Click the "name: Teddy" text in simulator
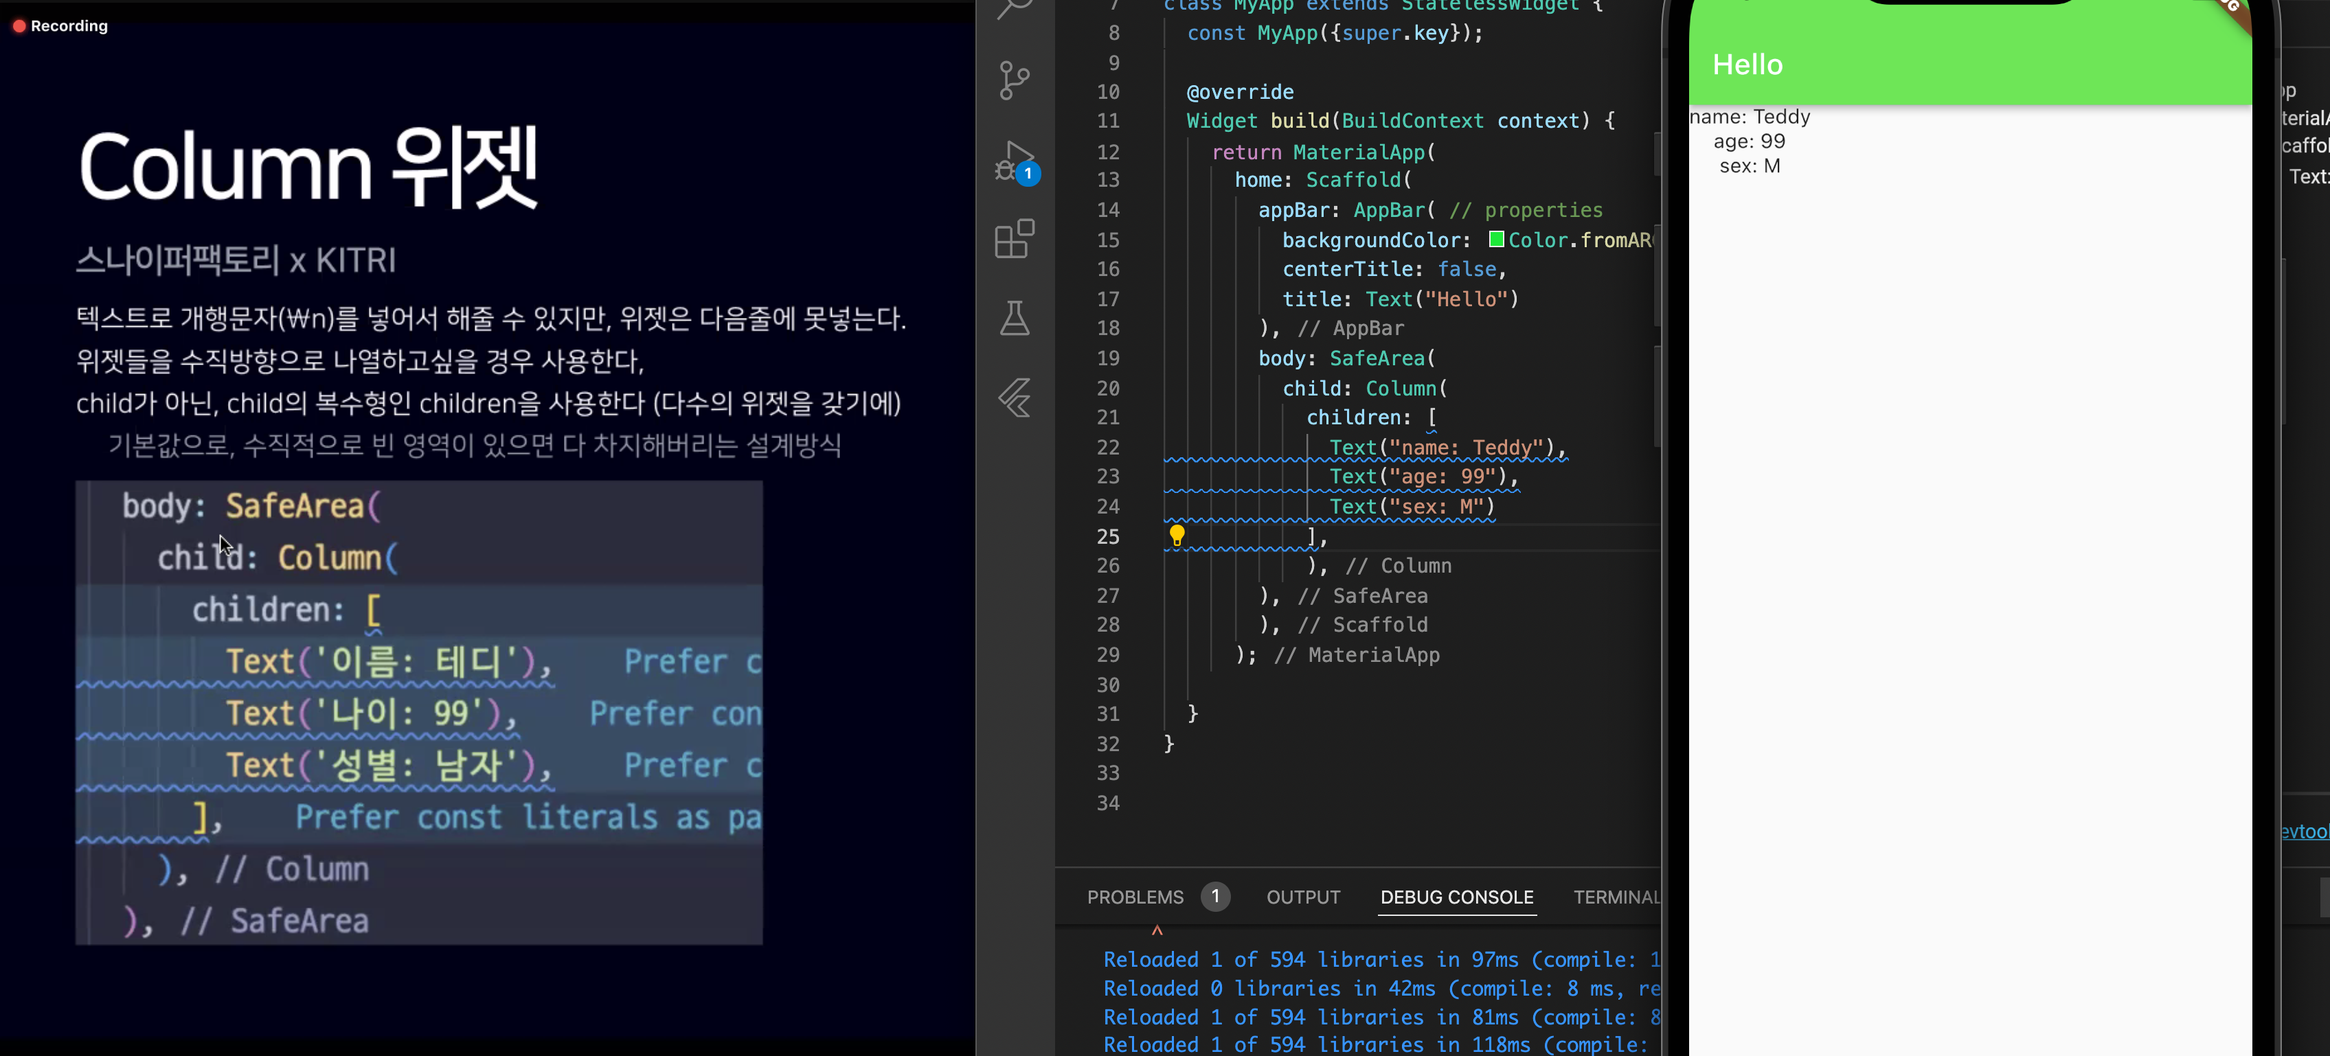Image resolution: width=2330 pixels, height=1056 pixels. click(1750, 117)
